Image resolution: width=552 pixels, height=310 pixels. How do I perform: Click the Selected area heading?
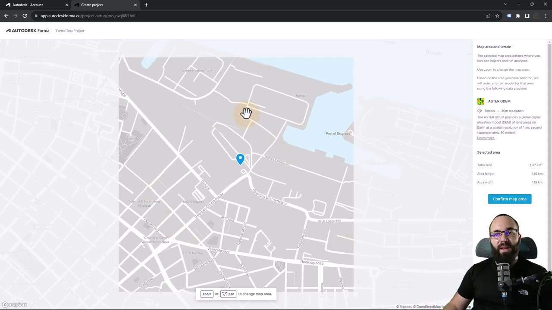489,152
